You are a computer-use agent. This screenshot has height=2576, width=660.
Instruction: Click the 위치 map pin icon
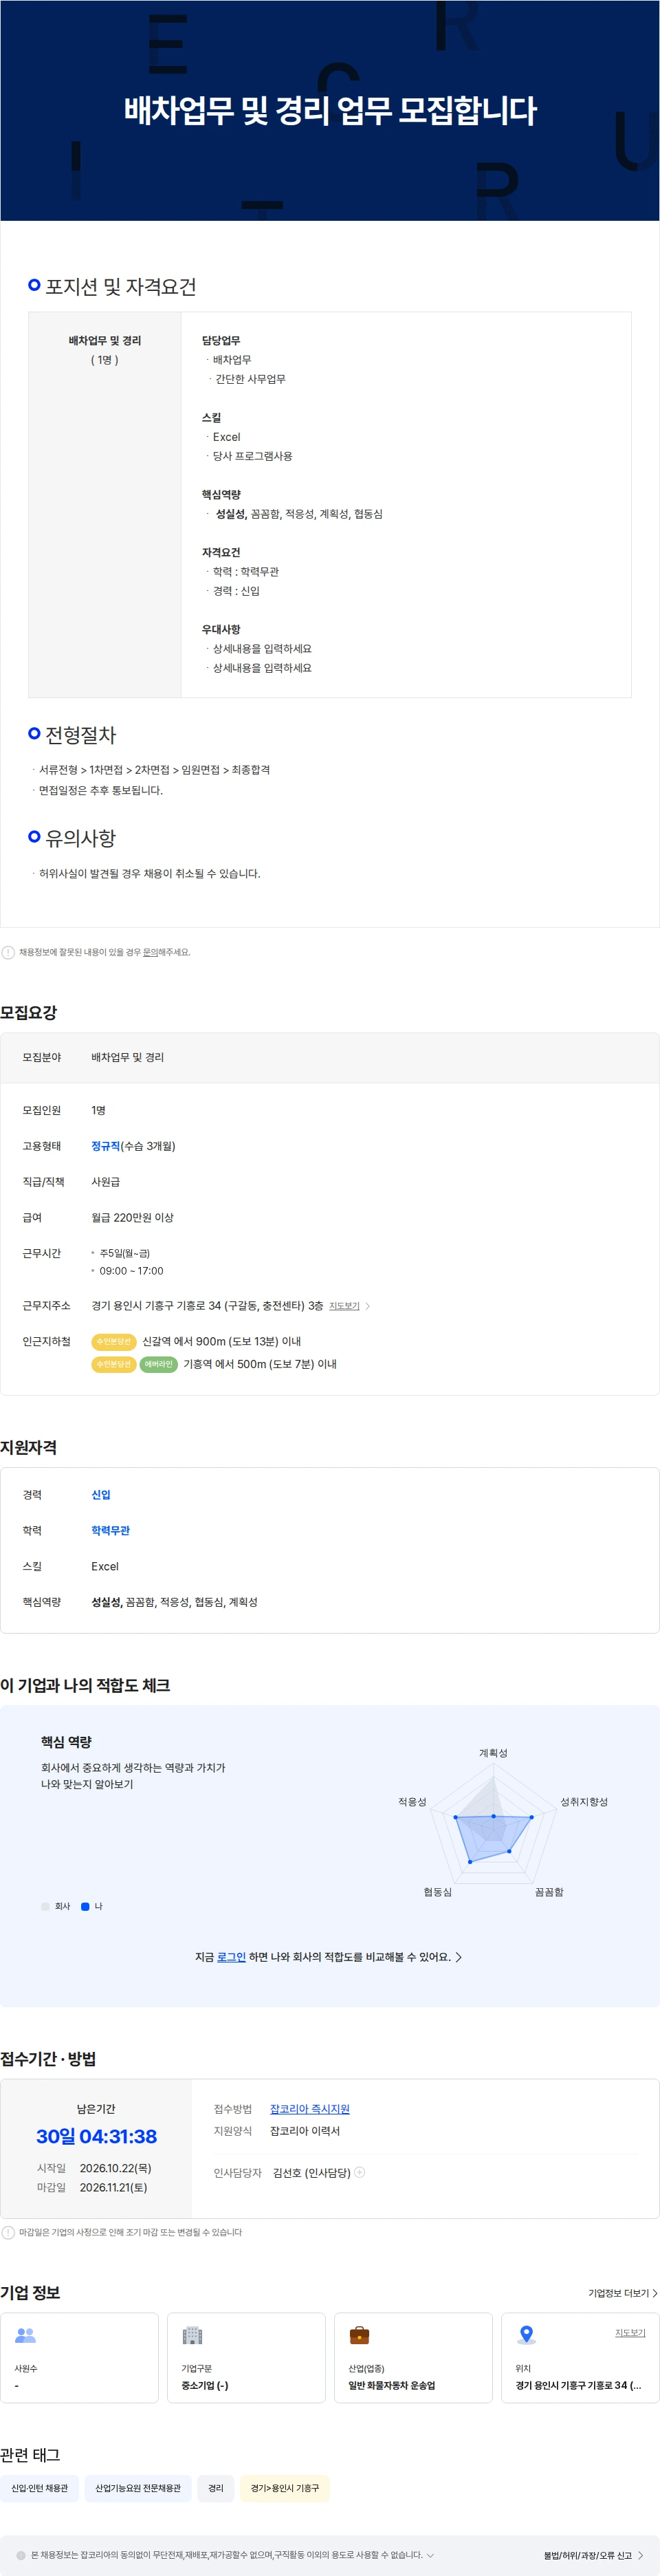526,2335
